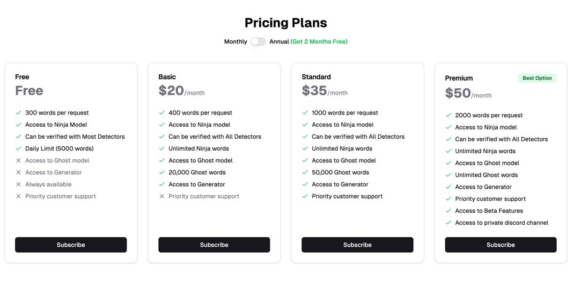Subscribe to the Free plan
The height and width of the screenshot is (285, 573).
(71, 245)
